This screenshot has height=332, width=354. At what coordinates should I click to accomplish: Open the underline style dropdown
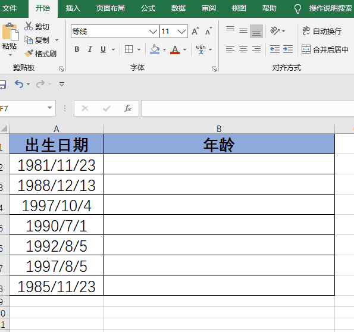pos(113,49)
